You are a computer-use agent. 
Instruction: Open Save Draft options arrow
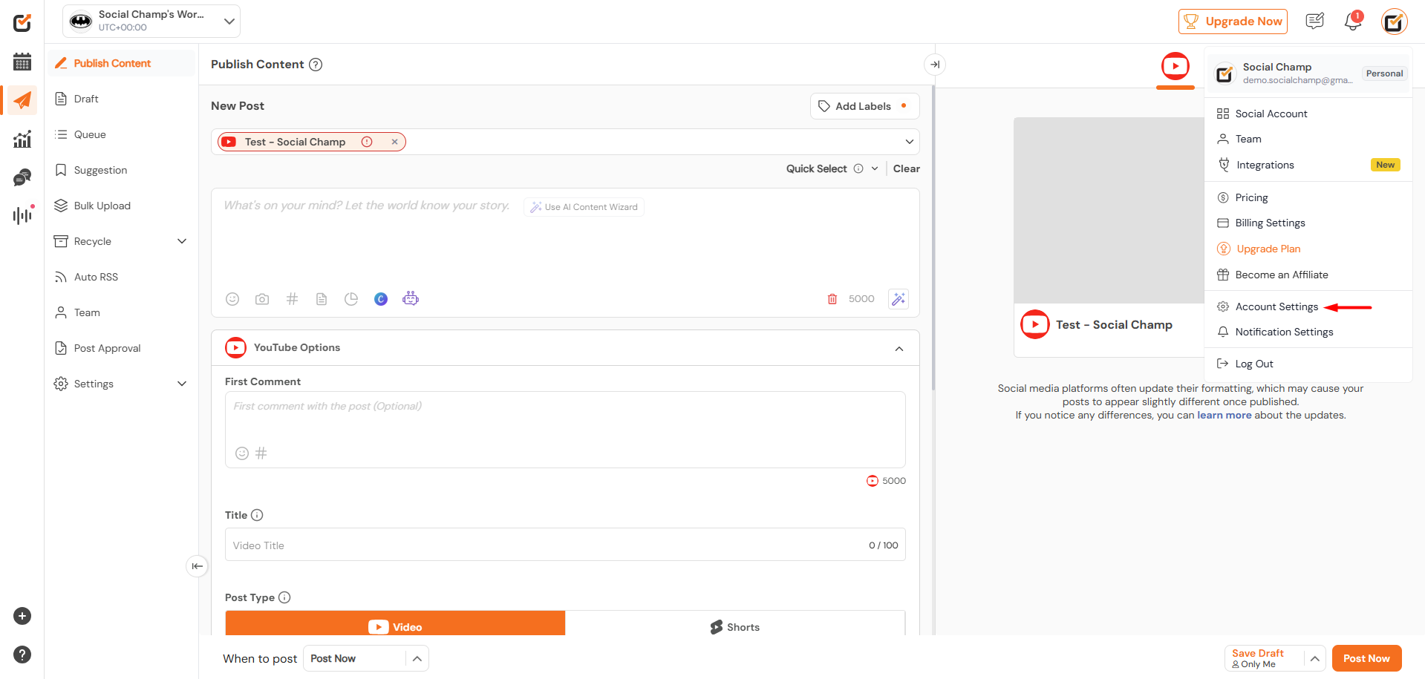[1314, 658]
